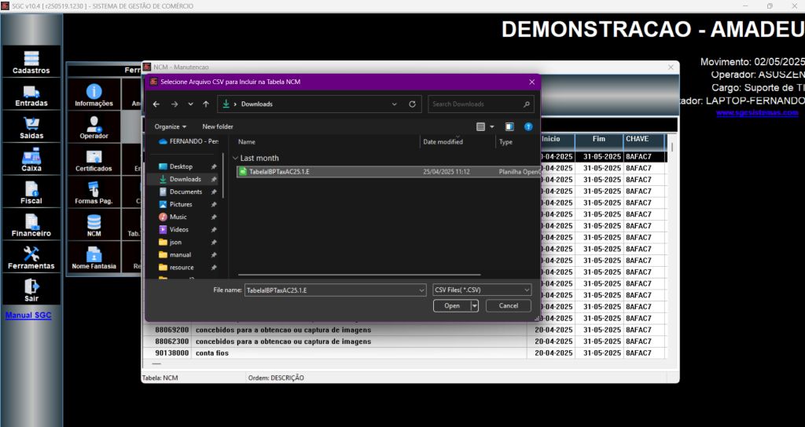Open the NCM database tool
Viewport: 805px width, 427px height.
[94, 224]
